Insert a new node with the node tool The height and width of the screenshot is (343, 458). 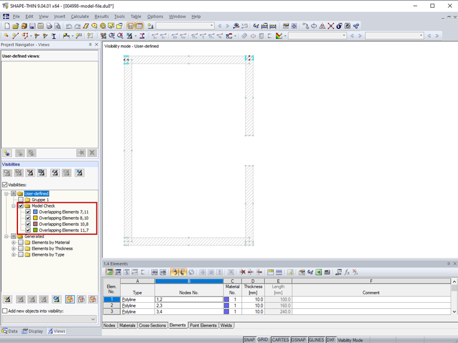point(6,36)
